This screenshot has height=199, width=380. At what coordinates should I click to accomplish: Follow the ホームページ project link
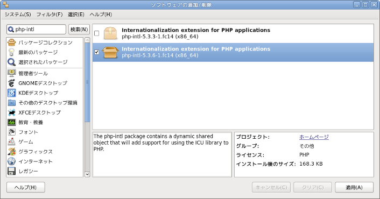coord(314,137)
